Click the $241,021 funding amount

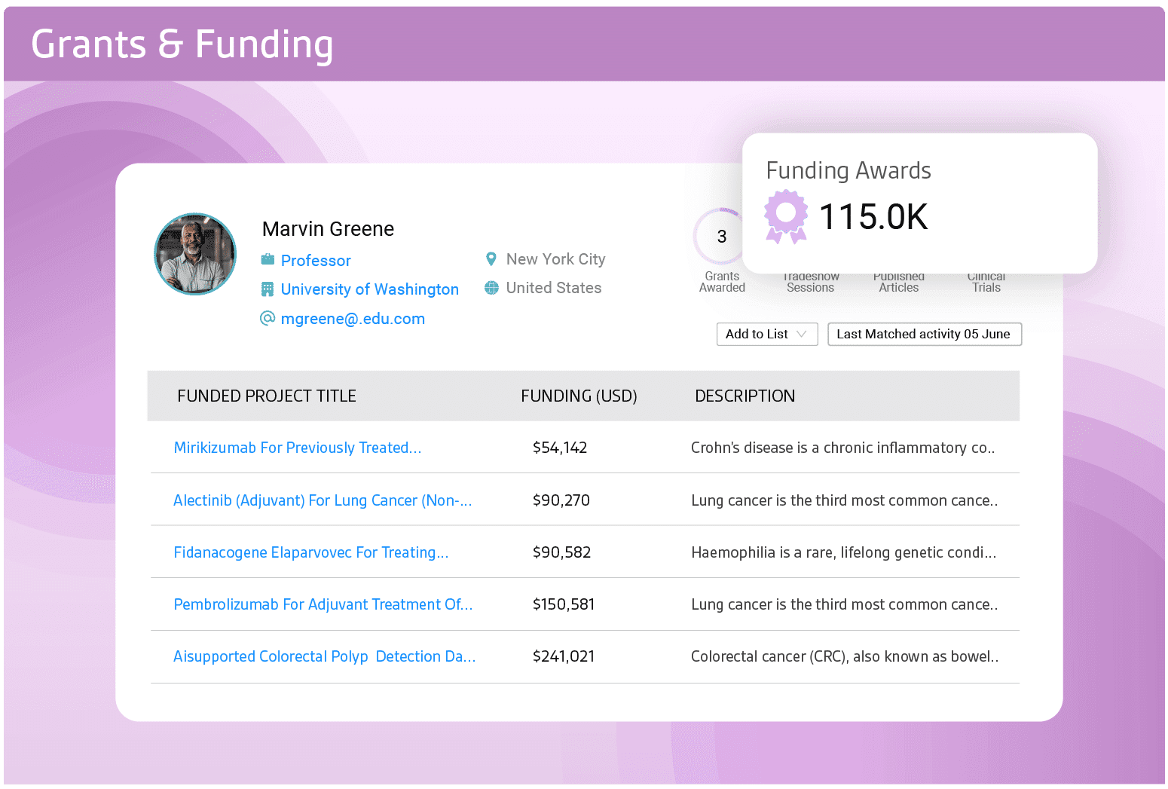tap(564, 656)
